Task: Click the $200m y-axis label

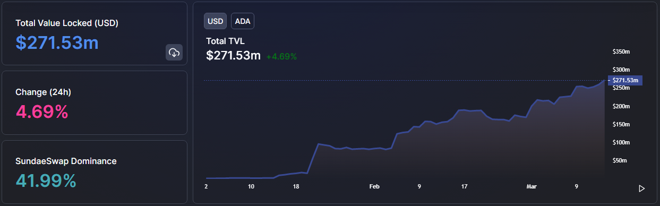Action: coord(621,106)
